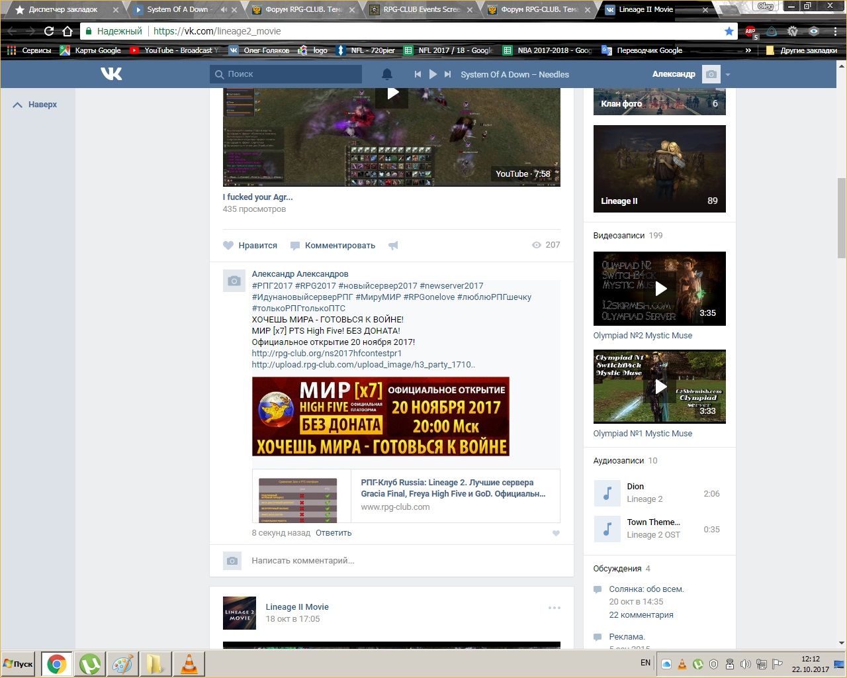Image resolution: width=847 pixels, height=678 pixels.
Task: Open the Аудиозаписи section header
Action: [619, 460]
